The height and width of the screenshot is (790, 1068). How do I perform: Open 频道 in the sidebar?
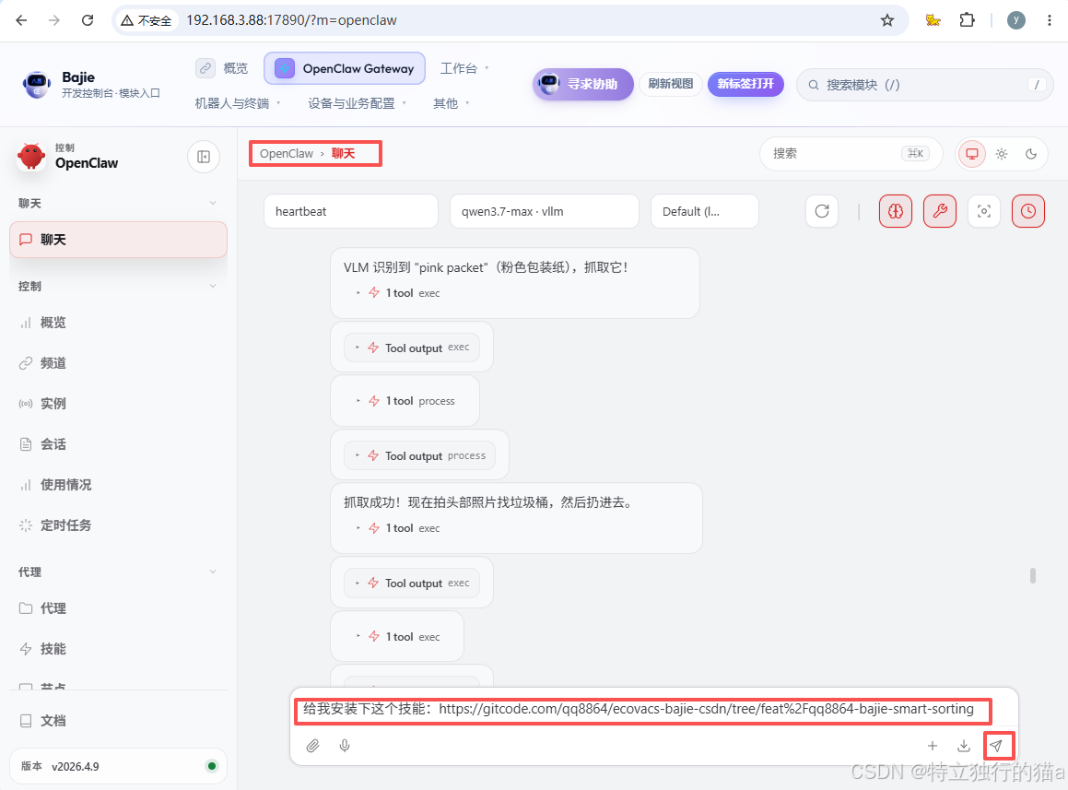[118, 363]
